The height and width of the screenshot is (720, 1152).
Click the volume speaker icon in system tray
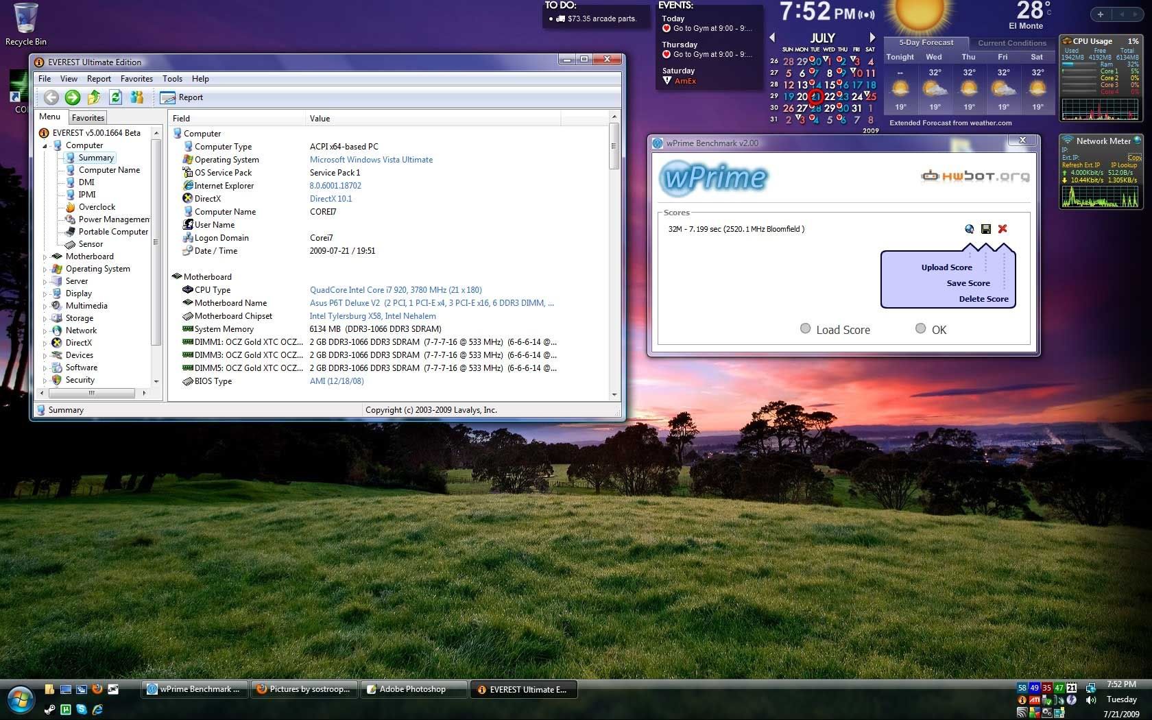tap(1091, 700)
